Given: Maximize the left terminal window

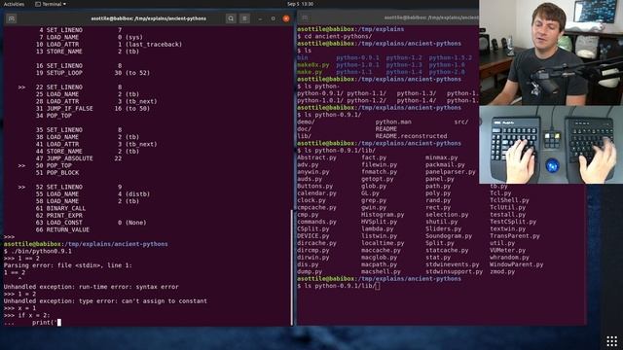Looking at the screenshot, I should (x=273, y=18).
